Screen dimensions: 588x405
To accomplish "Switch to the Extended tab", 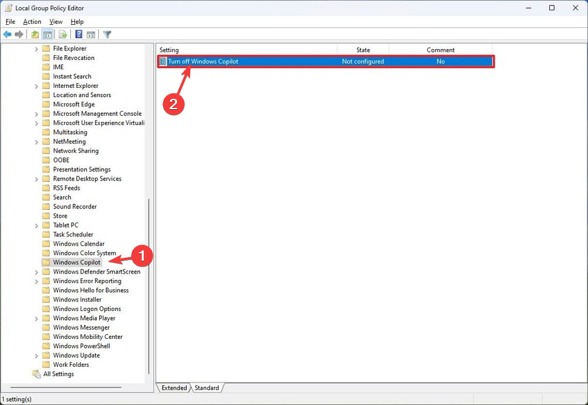I will [x=174, y=388].
